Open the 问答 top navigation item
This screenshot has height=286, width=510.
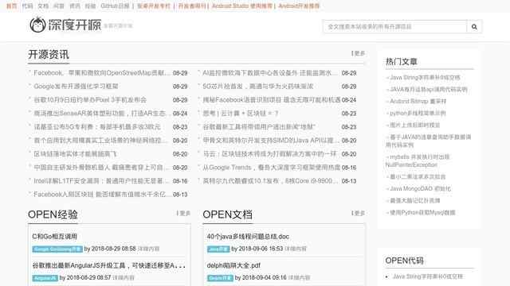tap(59, 6)
